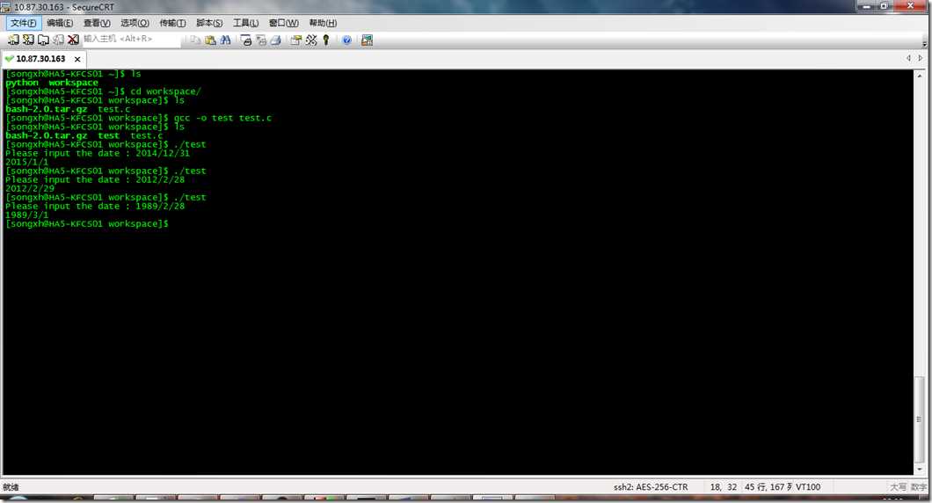The image size is (932, 503).
Task: Click the '2012/2/28' date input line
Action: 95,179
